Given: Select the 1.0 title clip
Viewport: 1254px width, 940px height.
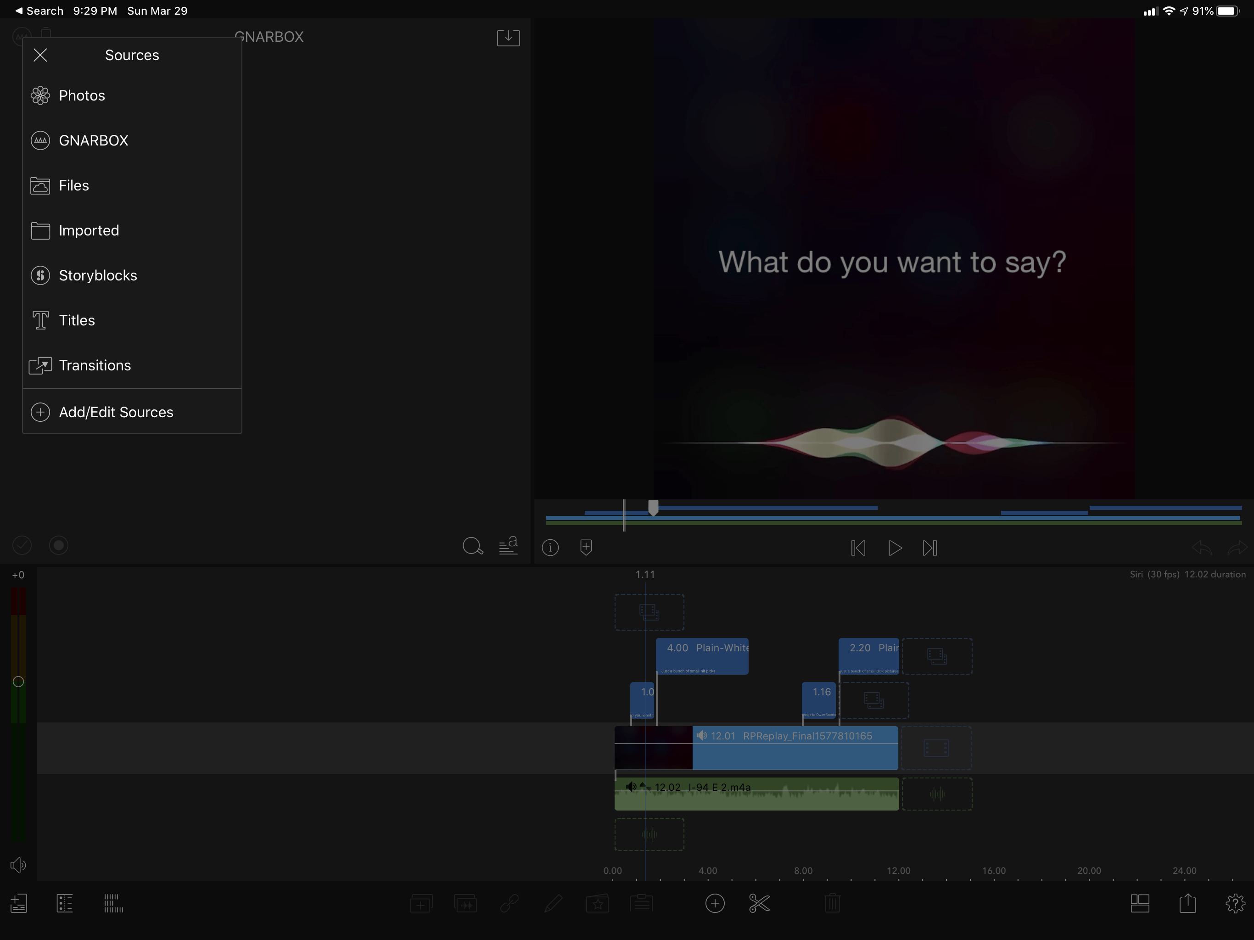Looking at the screenshot, I should (642, 701).
